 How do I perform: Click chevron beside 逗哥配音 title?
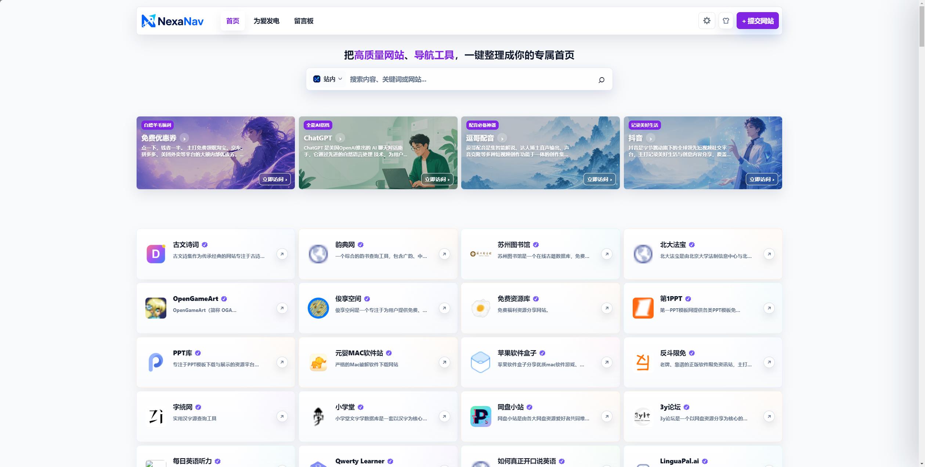pyautogui.click(x=502, y=138)
